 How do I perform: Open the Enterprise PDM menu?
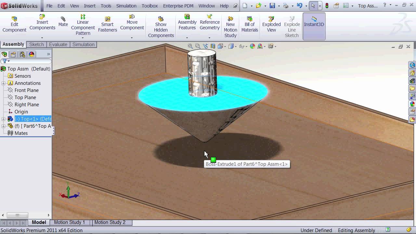pos(178,6)
